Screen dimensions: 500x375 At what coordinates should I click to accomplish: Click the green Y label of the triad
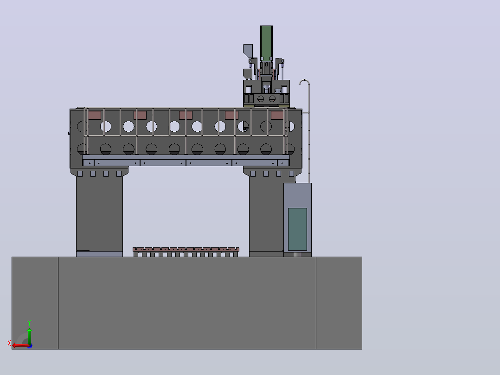pos(29,323)
